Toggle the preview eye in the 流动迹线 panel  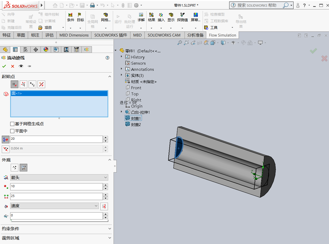(21, 66)
